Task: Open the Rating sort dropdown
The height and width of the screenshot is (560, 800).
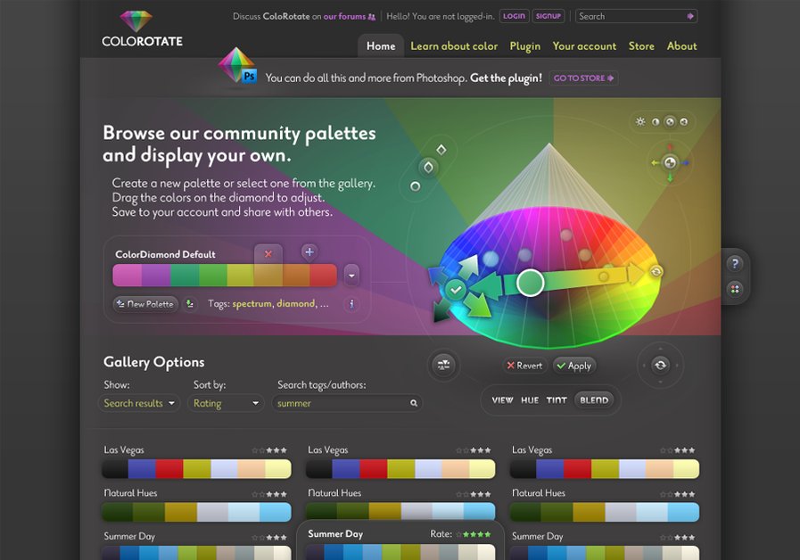Action: pyautogui.click(x=226, y=403)
